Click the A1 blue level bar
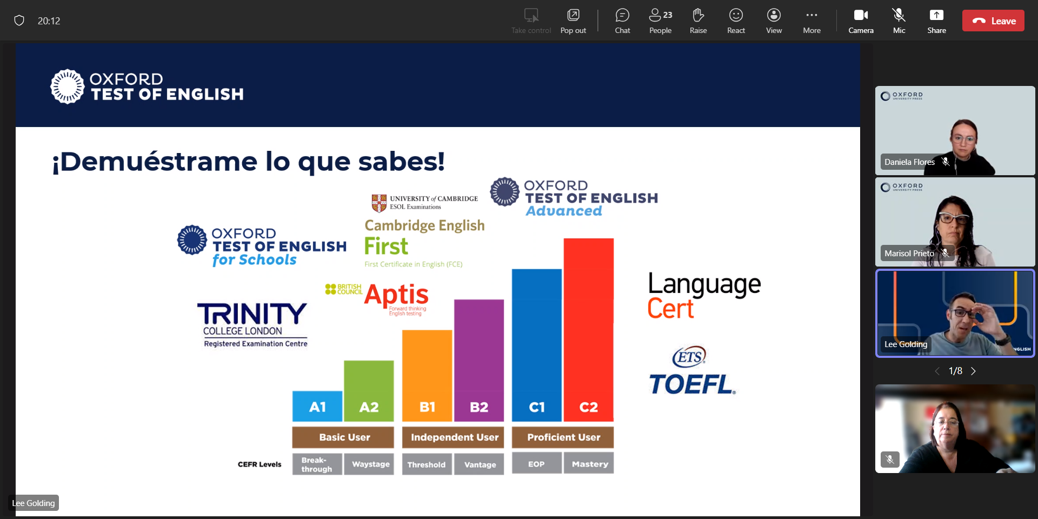The image size is (1038, 519). point(317,406)
